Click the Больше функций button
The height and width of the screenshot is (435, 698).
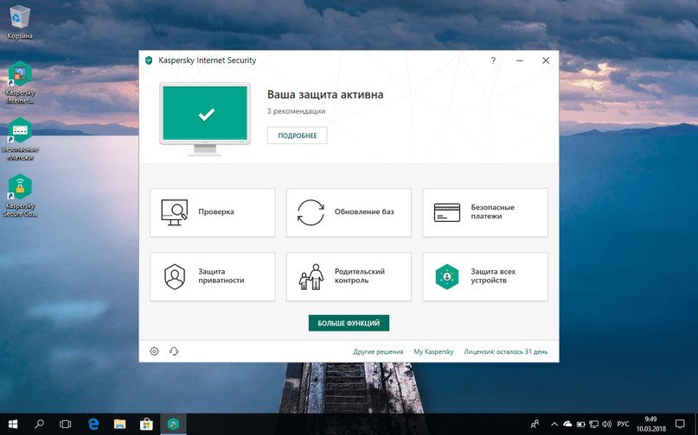(349, 323)
